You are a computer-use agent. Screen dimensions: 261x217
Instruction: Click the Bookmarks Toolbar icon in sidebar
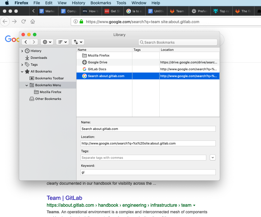point(32,78)
